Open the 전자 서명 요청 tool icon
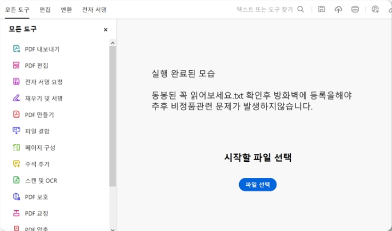The image size is (392, 231). (16, 82)
